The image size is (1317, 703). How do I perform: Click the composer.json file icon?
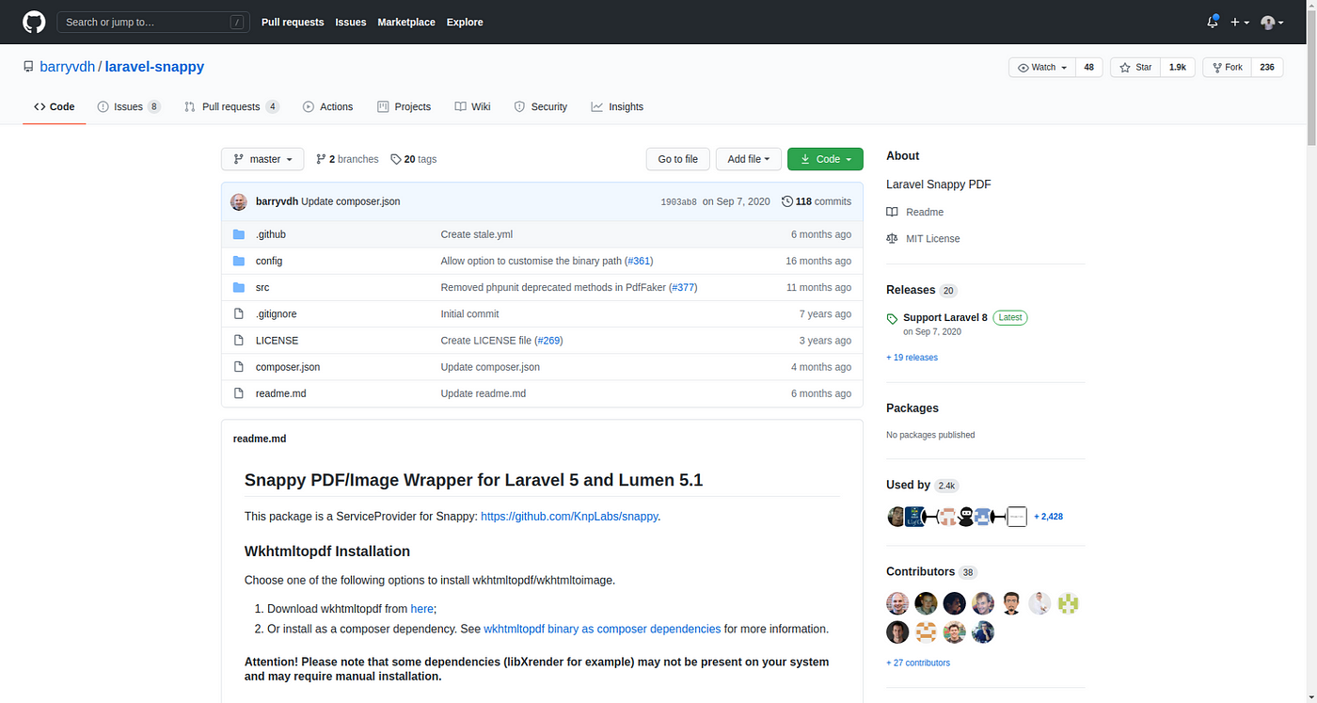point(239,366)
